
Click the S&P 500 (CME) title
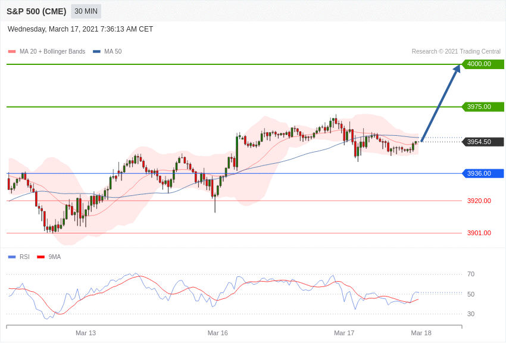click(x=36, y=11)
